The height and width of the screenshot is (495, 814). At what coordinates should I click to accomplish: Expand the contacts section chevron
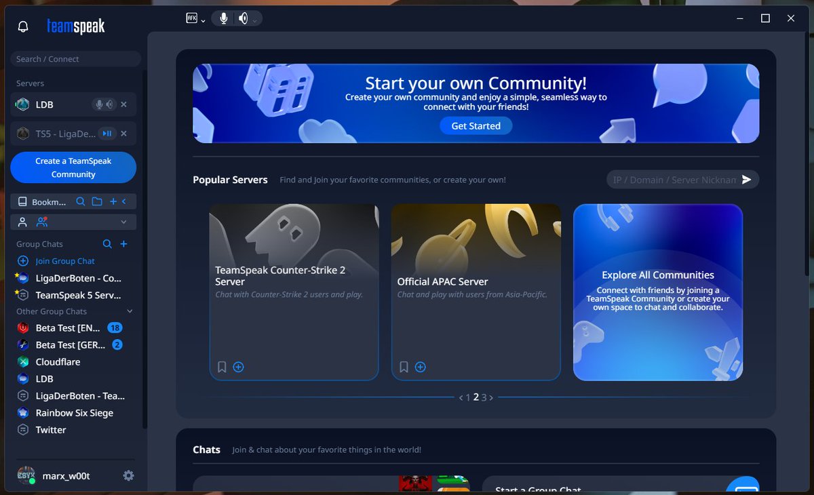[123, 222]
